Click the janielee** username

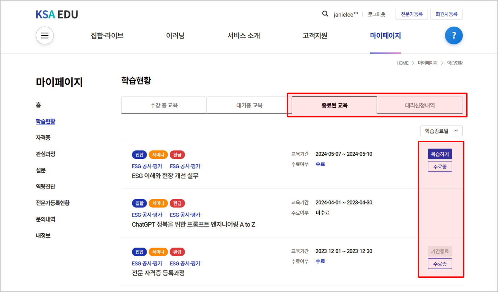pyautogui.click(x=346, y=15)
